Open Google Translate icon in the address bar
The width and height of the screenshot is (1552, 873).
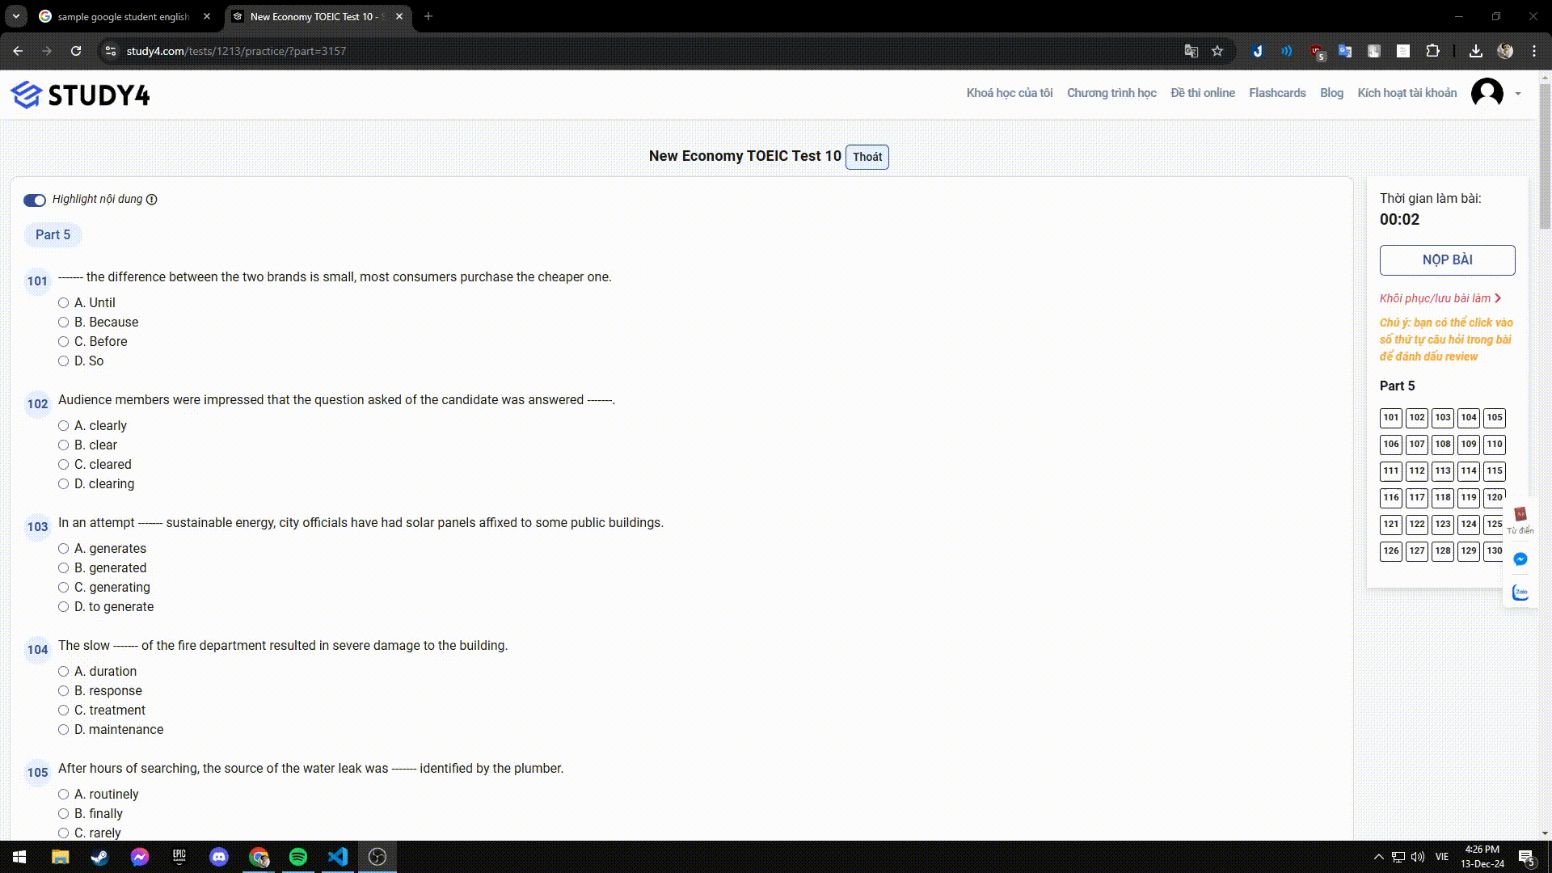(1190, 50)
